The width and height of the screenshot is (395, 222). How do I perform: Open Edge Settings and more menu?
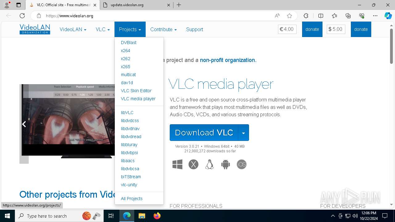[375, 16]
